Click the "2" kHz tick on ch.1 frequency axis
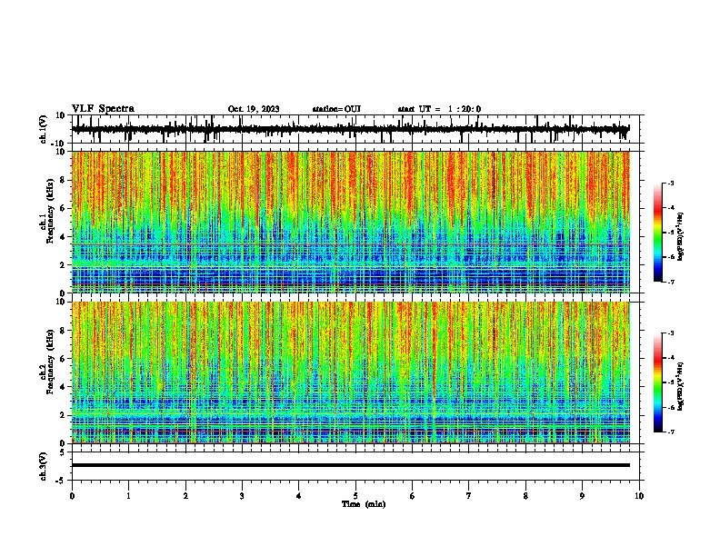 point(63,265)
